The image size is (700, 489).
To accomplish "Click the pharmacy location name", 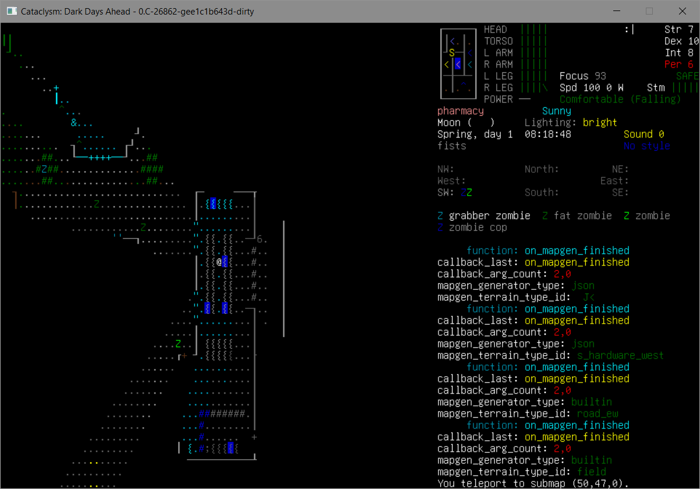I will 461,111.
